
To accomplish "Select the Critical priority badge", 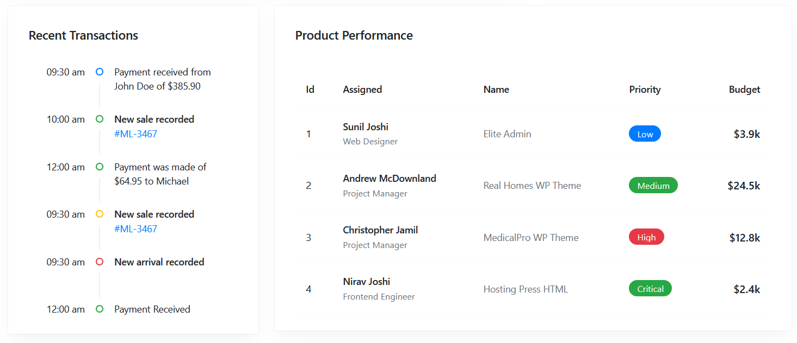I will click(x=650, y=289).
